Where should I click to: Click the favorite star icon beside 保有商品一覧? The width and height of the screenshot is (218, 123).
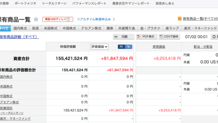(36, 19)
